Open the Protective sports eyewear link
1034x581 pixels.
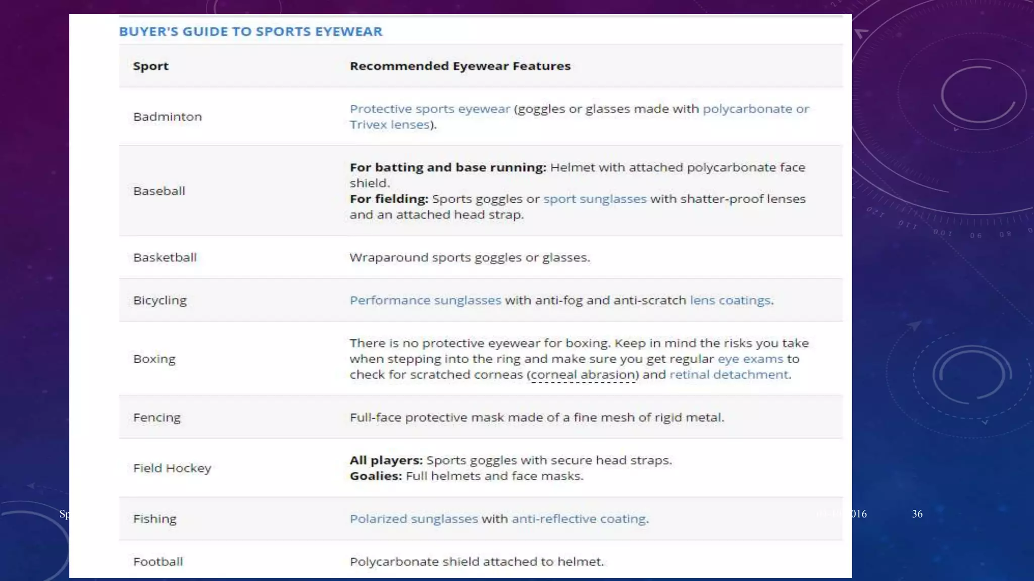430,109
